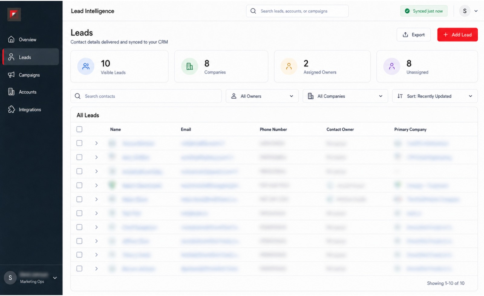This screenshot has height=296, width=484.
Task: Open the All Companies filter dropdown
Action: coord(345,96)
